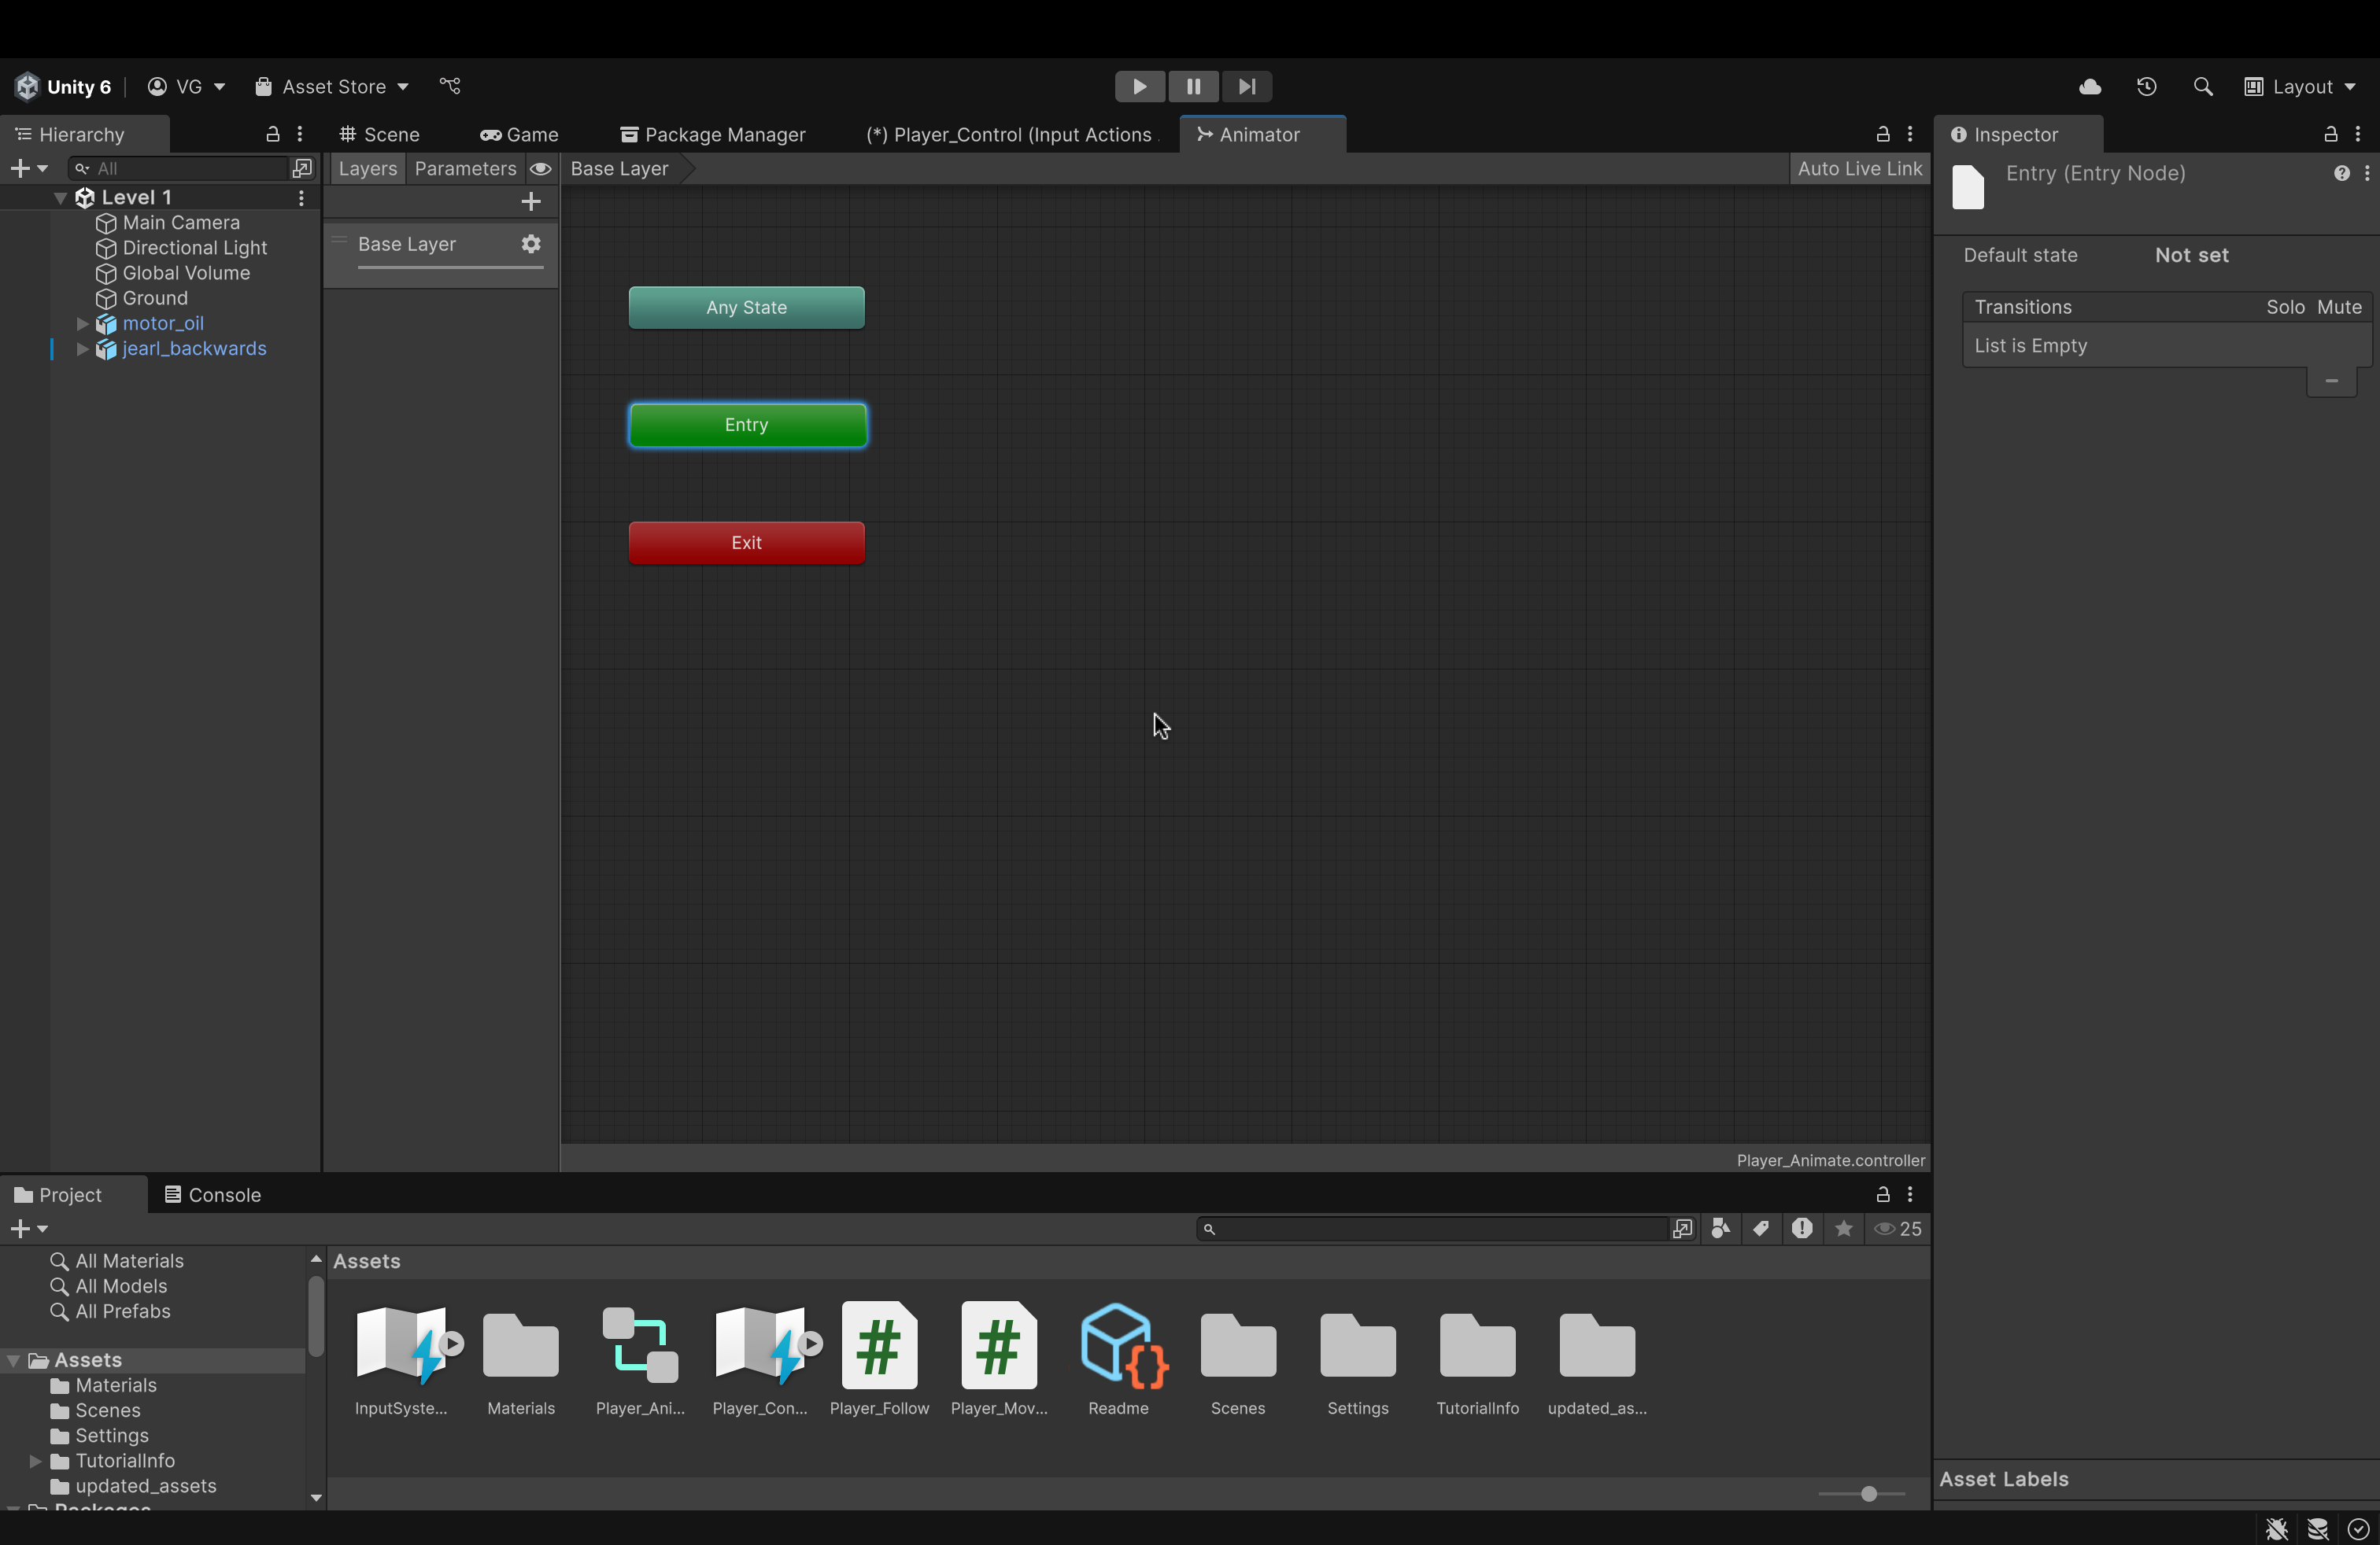Switch to the Game tab
The height and width of the screenshot is (1545, 2380).
(x=519, y=135)
